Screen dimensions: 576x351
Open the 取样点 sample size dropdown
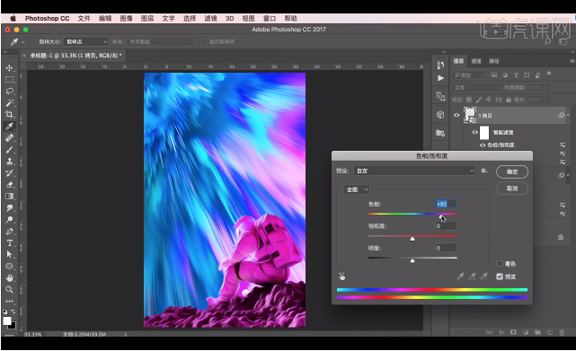pyautogui.click(x=85, y=42)
